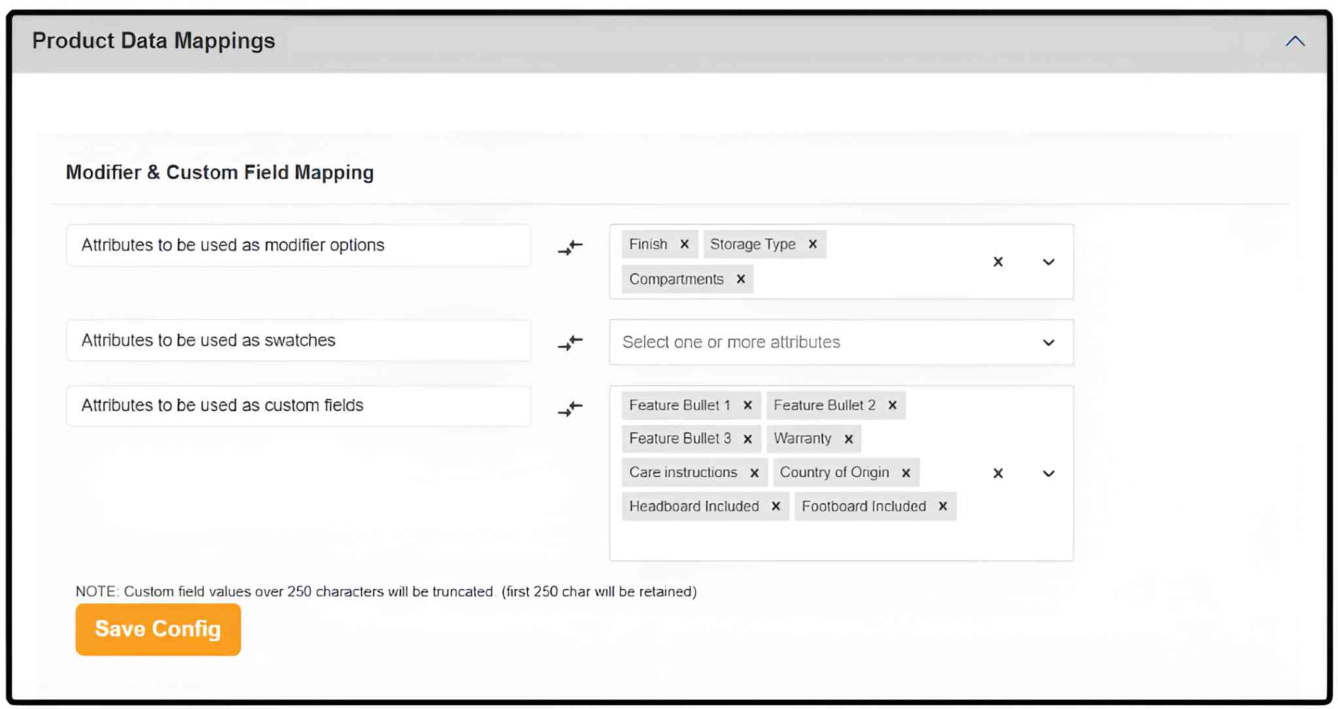Remove Care instructions tag
This screenshot has width=1338, height=709.
click(755, 473)
